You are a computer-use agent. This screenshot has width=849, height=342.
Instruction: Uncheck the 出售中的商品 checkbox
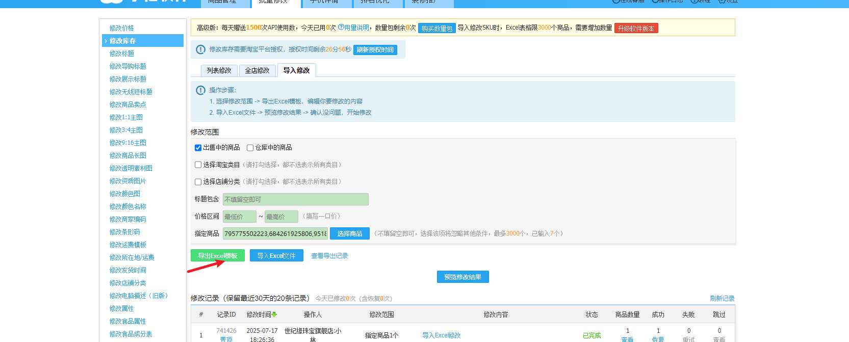[198, 148]
